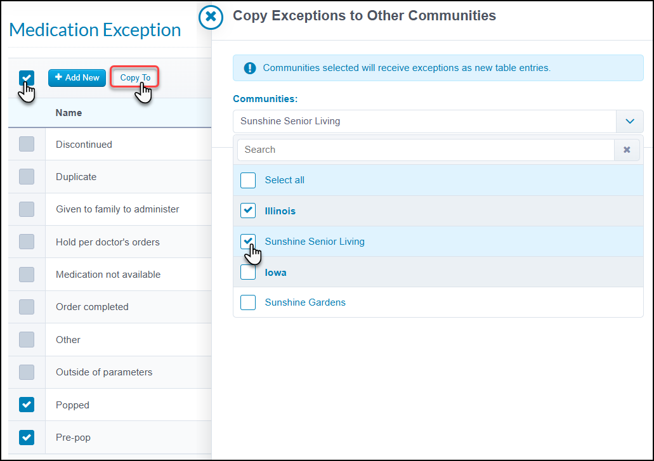Click the Sunshine Senior Living option label
This screenshot has height=461, width=654.
point(315,242)
